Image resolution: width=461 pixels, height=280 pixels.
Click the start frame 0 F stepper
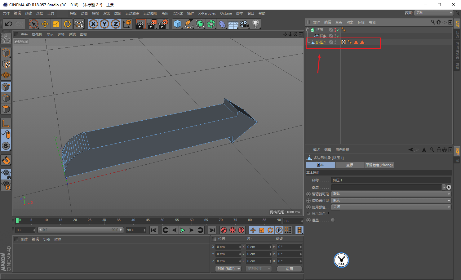tap(34, 230)
